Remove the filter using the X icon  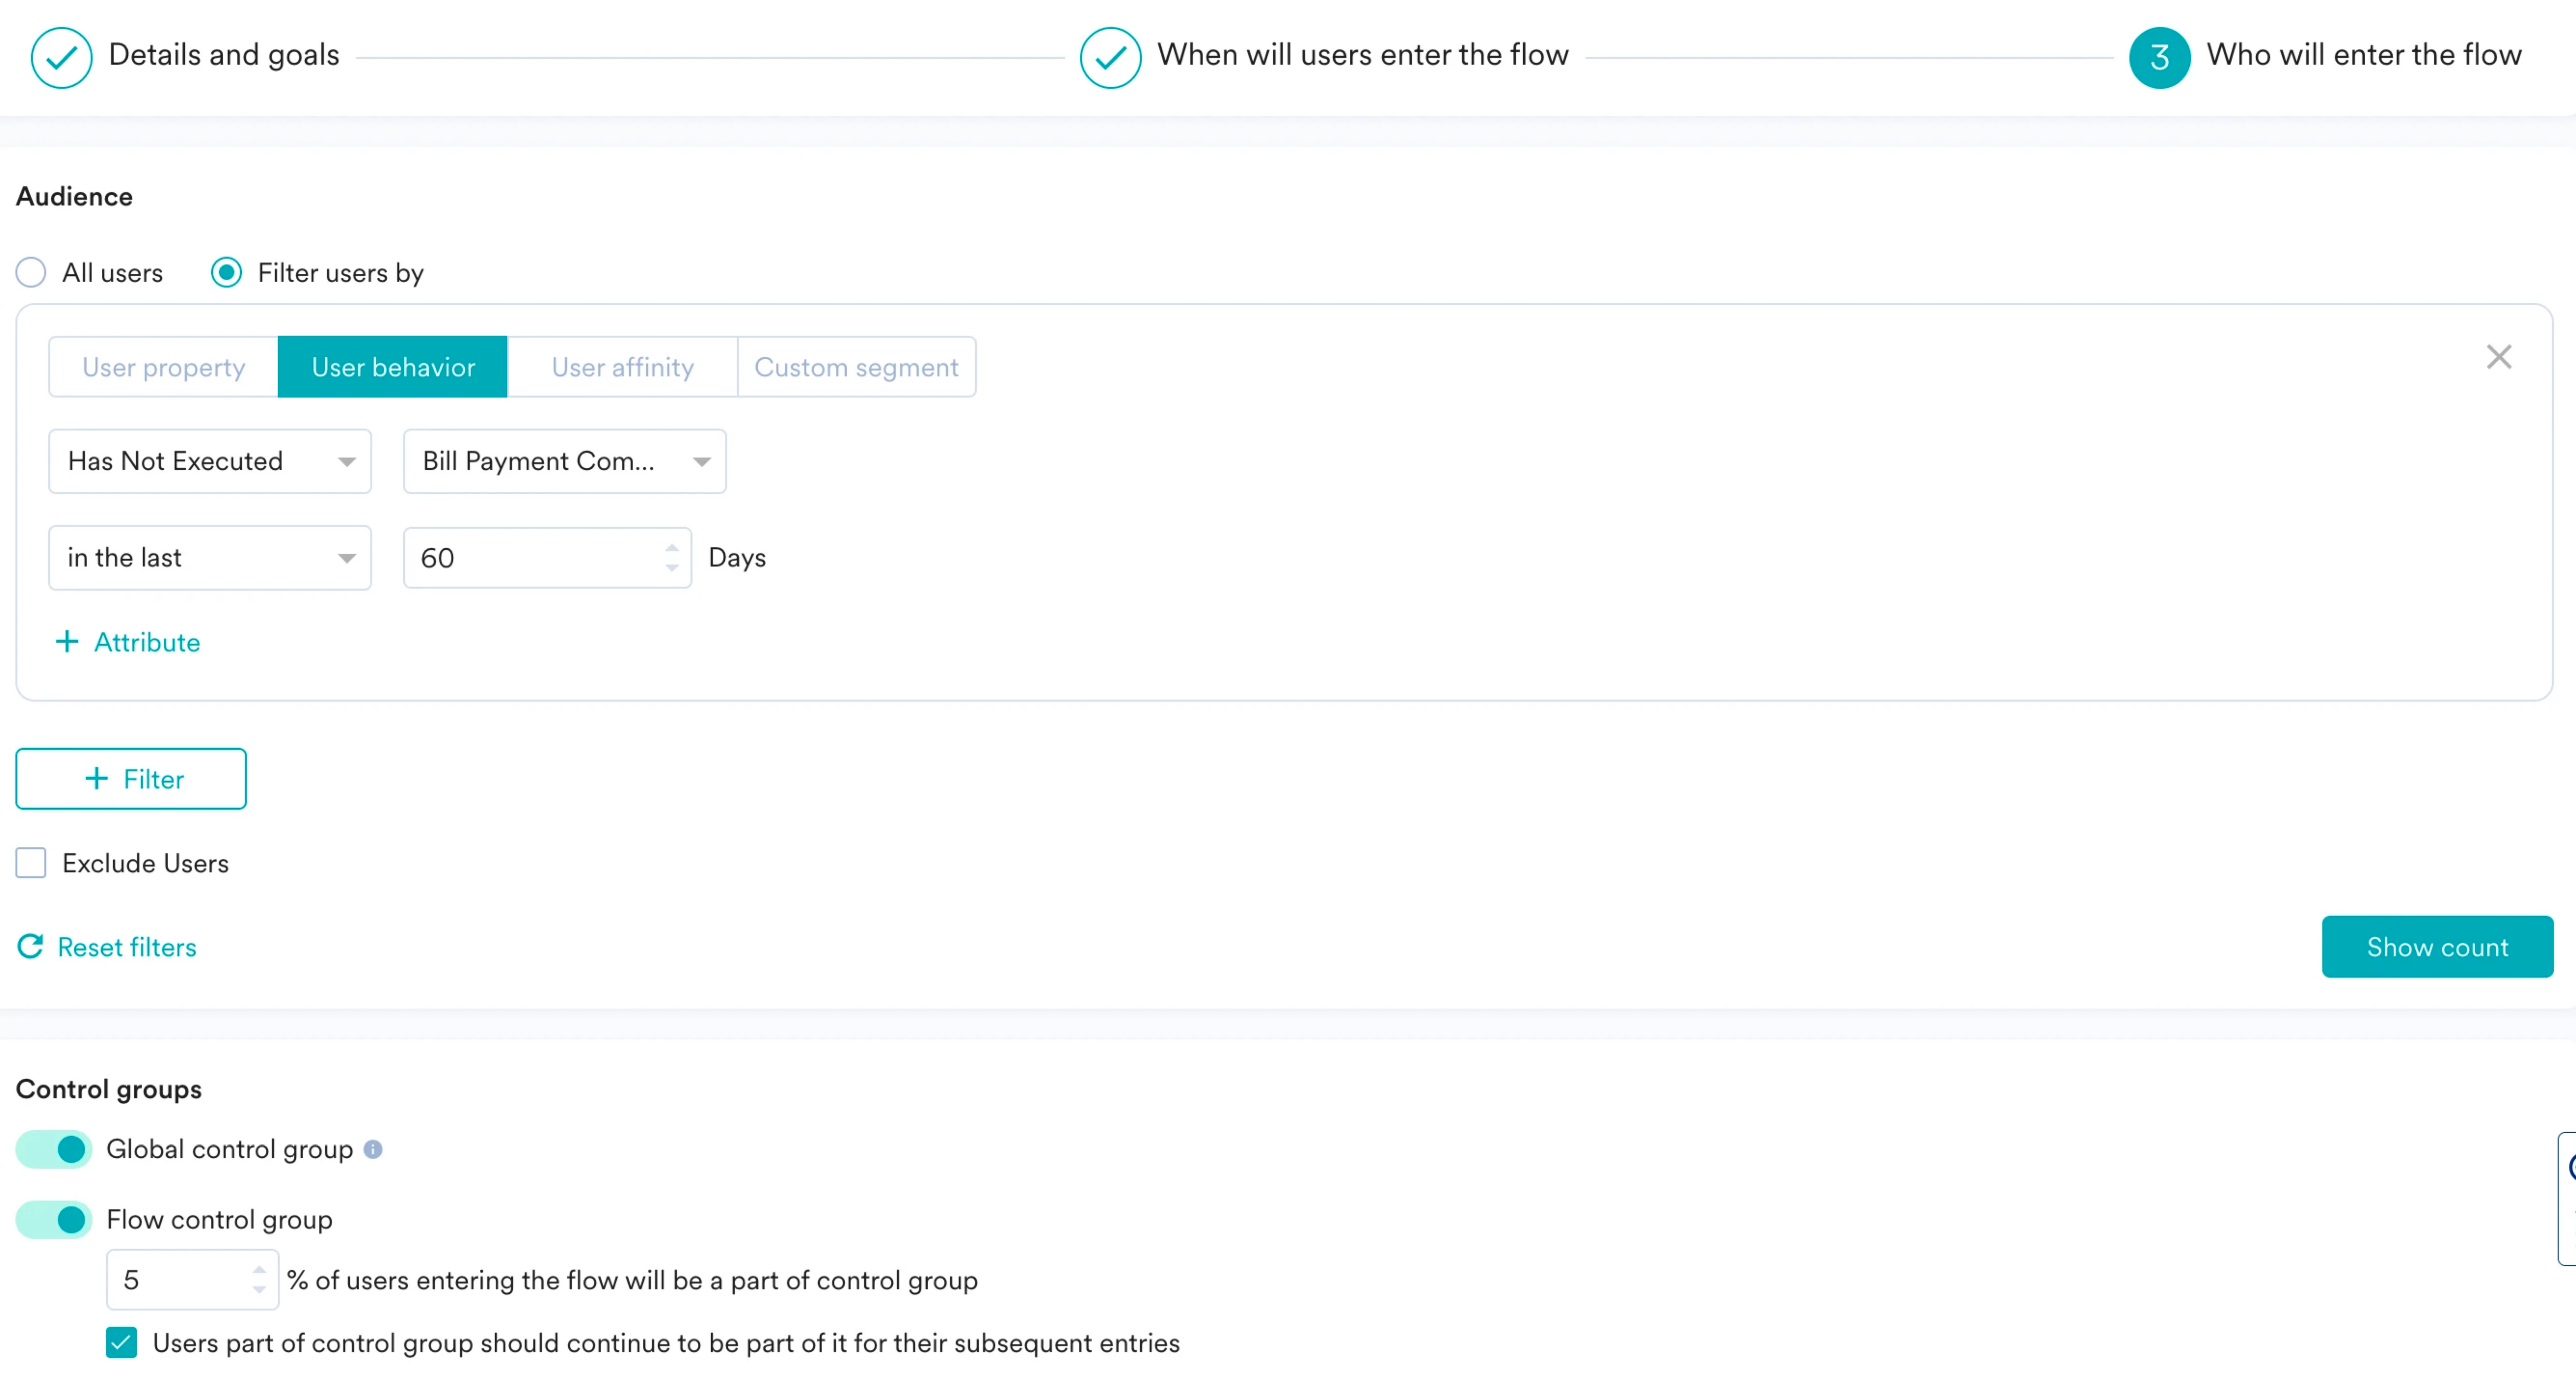point(2498,357)
